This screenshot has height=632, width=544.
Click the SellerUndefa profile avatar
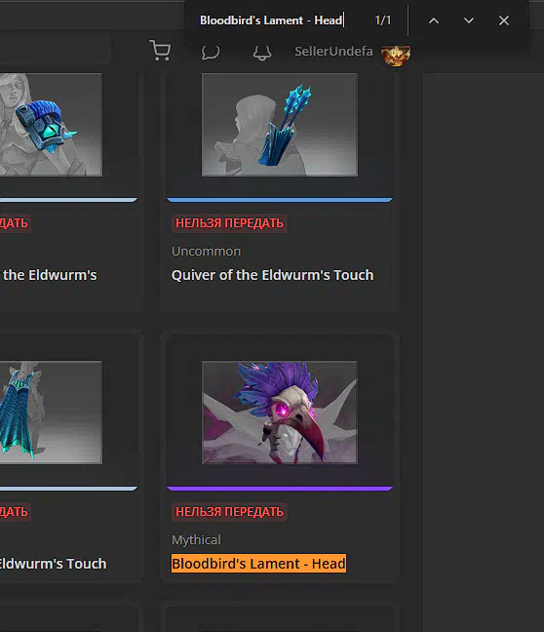coord(396,55)
